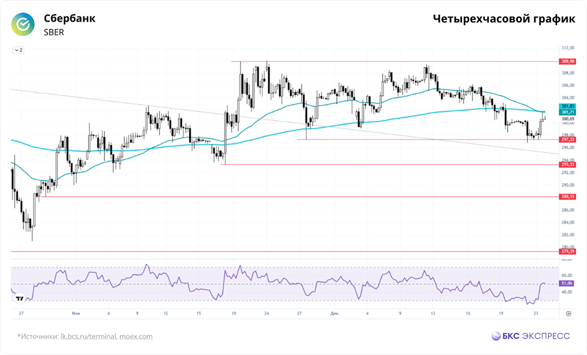The image size is (587, 355).
Task: Click the Дек month label on the time axis
Action: click(x=335, y=313)
